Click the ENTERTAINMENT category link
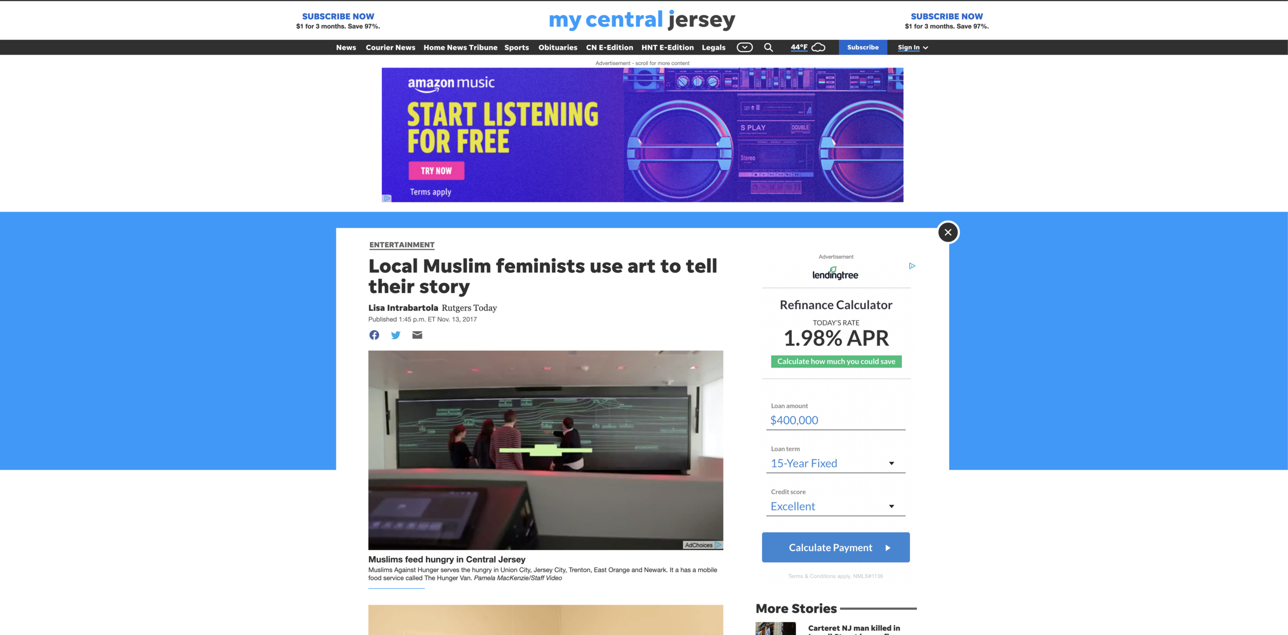 [402, 245]
